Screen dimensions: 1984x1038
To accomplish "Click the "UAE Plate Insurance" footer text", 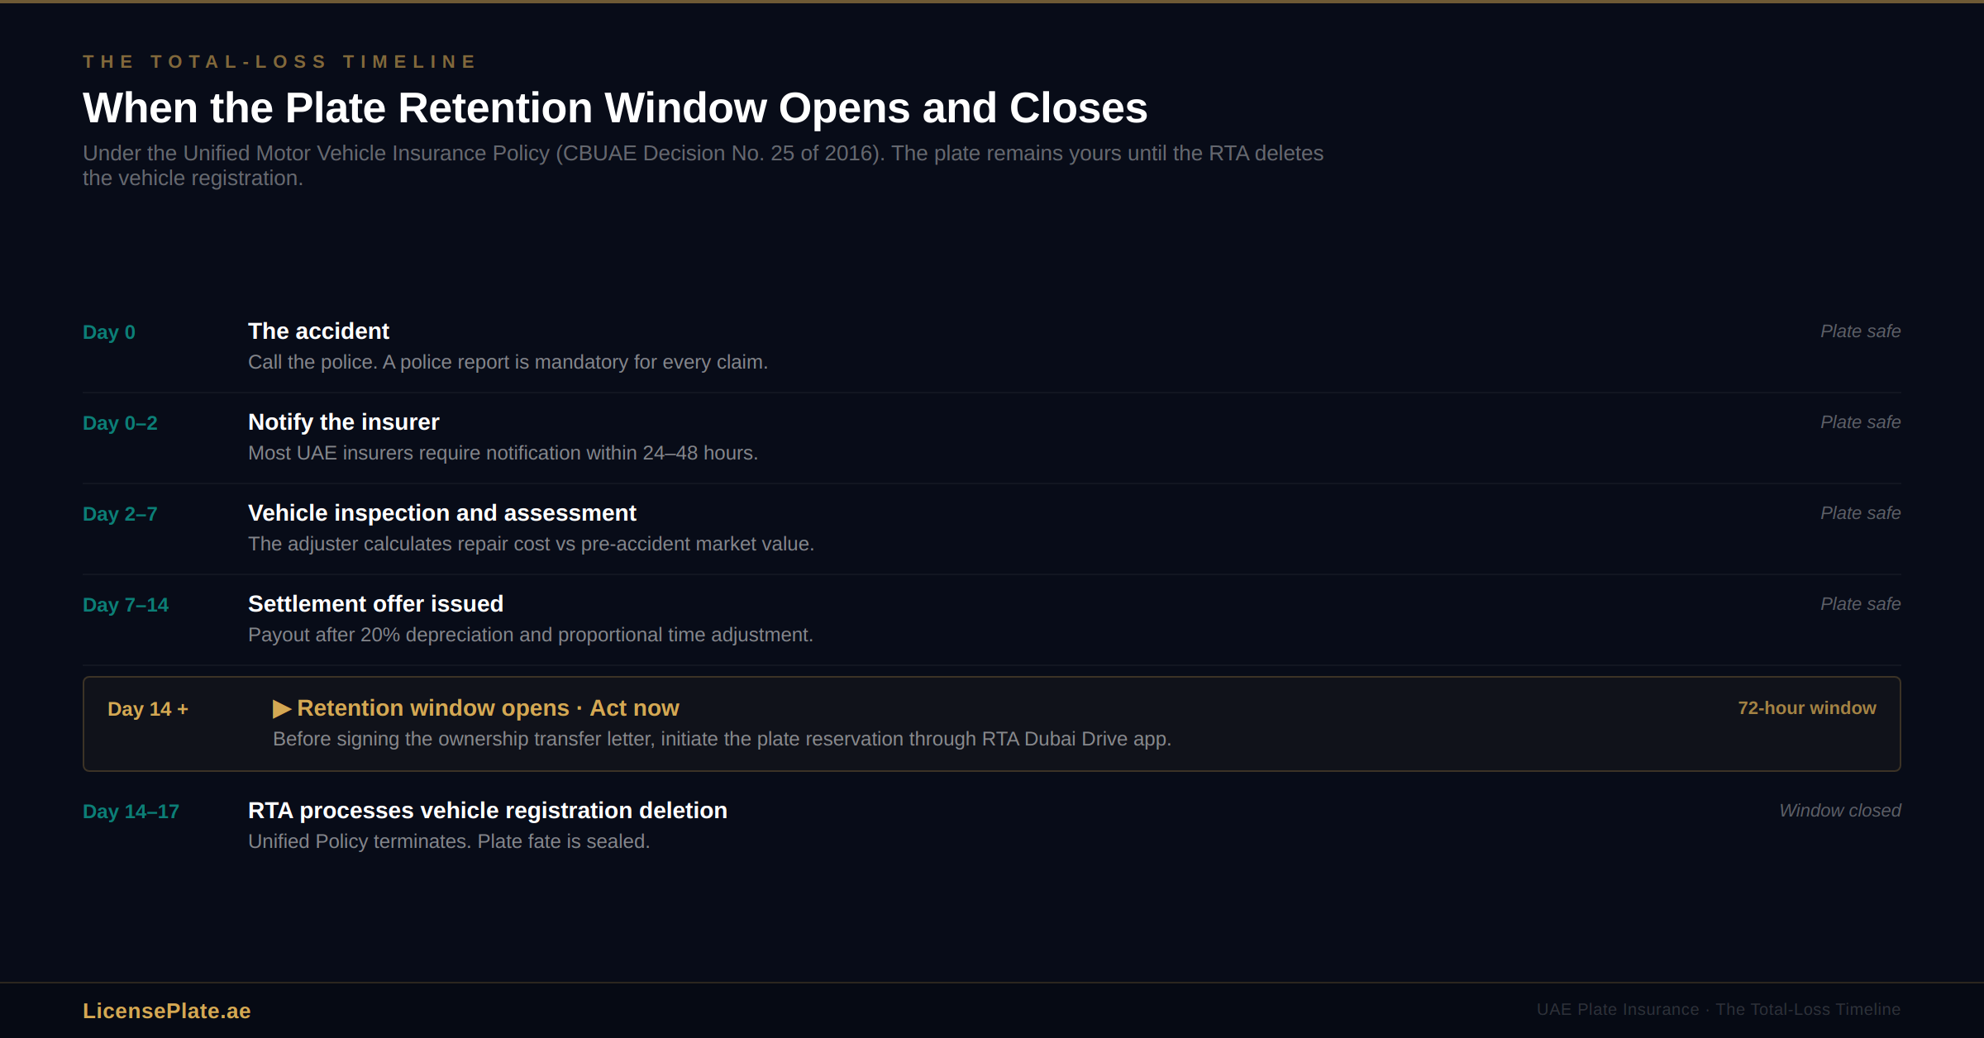I will tap(1617, 1010).
